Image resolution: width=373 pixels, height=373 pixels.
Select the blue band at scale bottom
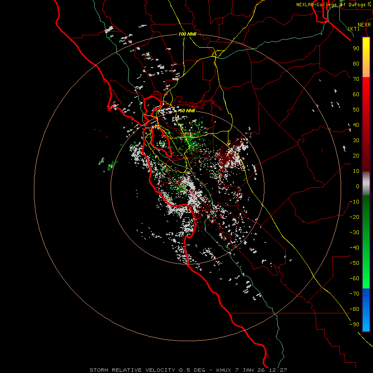point(366,310)
